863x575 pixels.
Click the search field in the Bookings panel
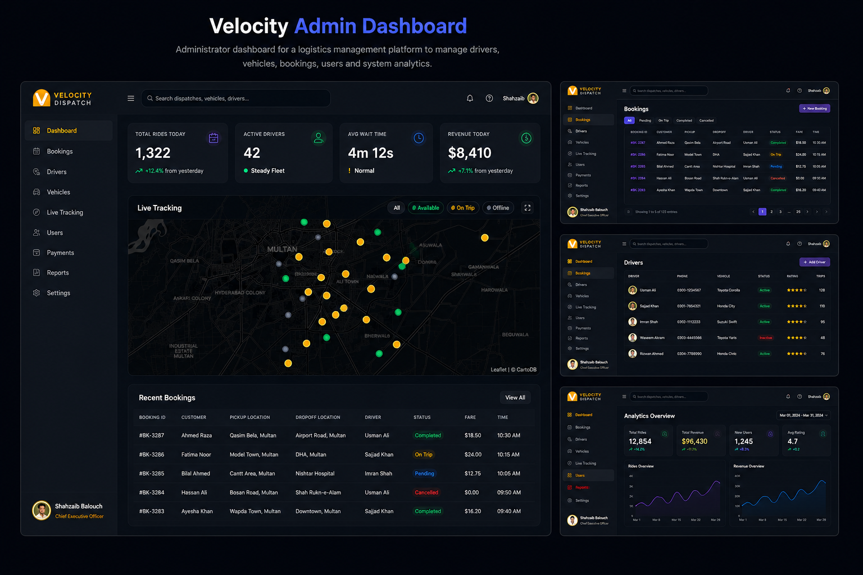click(x=669, y=90)
